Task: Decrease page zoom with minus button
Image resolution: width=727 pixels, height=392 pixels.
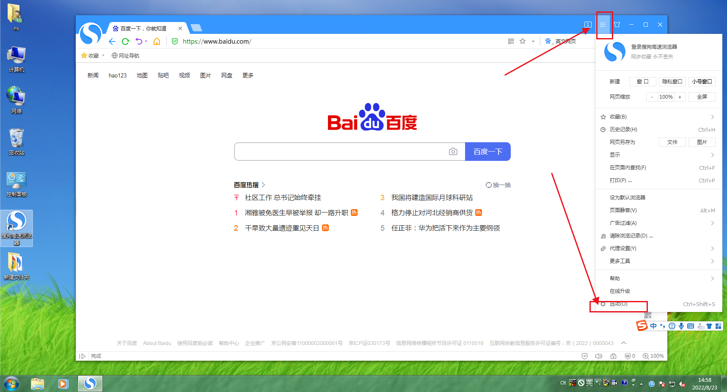Action: pyautogui.click(x=652, y=97)
